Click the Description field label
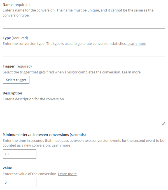This screenshot has height=190, width=168. [12, 93]
